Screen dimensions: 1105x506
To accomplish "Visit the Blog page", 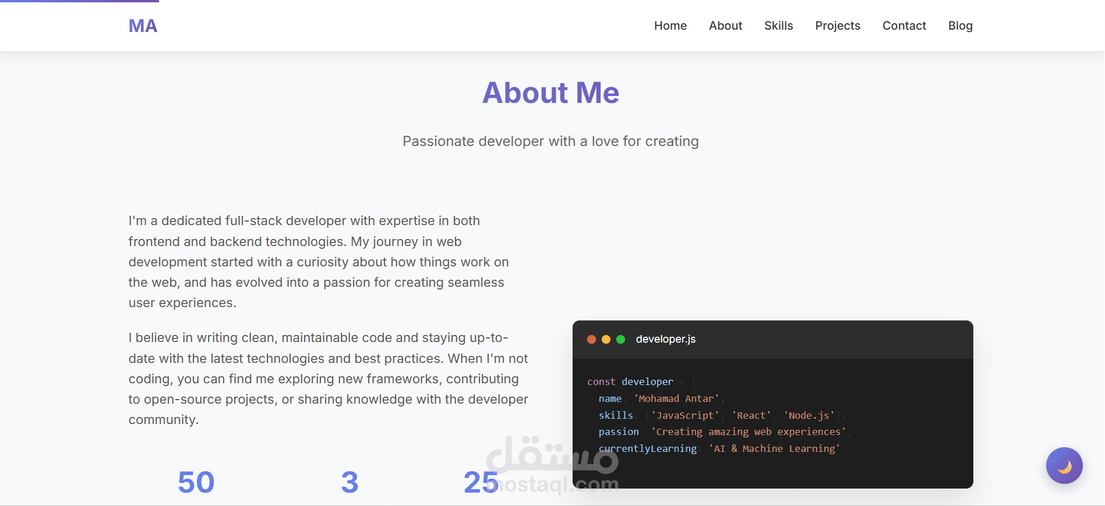I will pos(960,26).
